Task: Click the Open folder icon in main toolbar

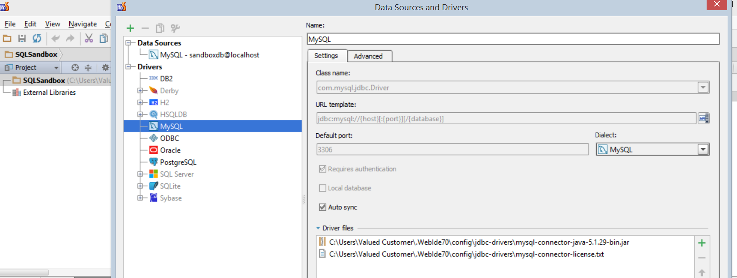Action: coord(7,38)
